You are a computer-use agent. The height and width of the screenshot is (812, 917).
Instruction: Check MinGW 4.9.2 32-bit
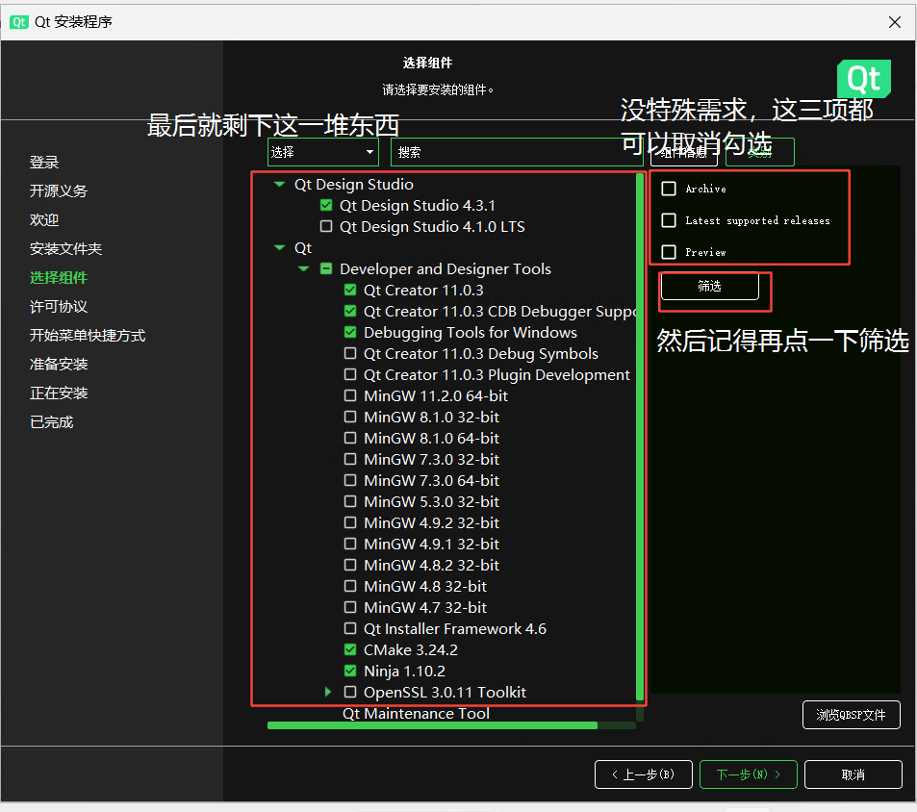click(350, 522)
